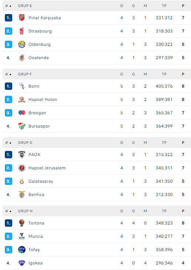Open the Strasbourg club logo
Viewport: 191px width, 270px height.
(22, 31)
